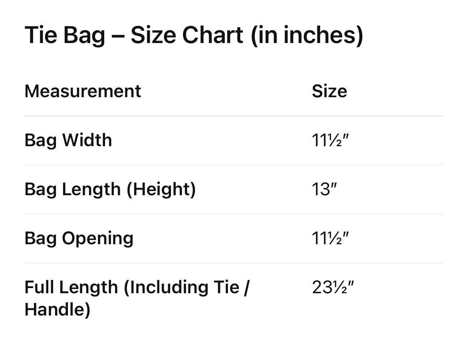Image resolution: width=458 pixels, height=351 pixels.
Task: Click the 13″ Bag Length value
Action: point(324,189)
